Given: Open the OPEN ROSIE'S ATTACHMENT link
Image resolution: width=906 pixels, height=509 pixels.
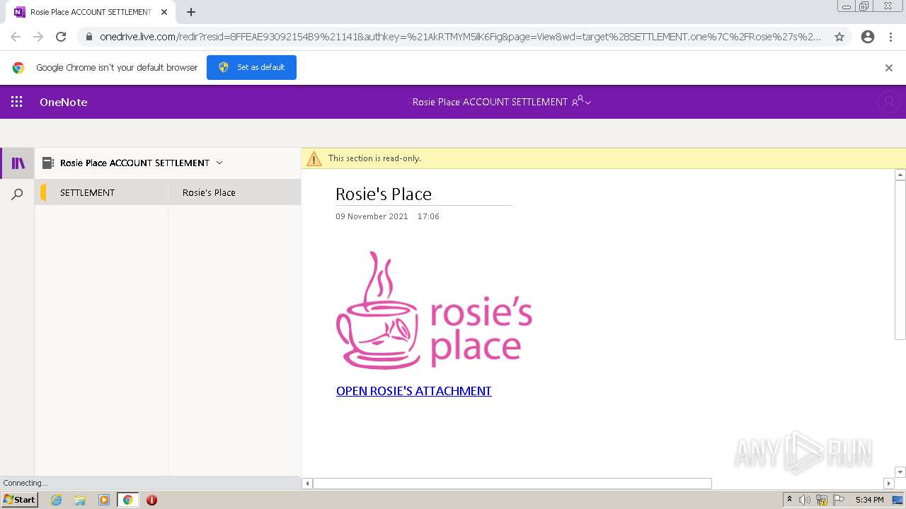Looking at the screenshot, I should (413, 391).
